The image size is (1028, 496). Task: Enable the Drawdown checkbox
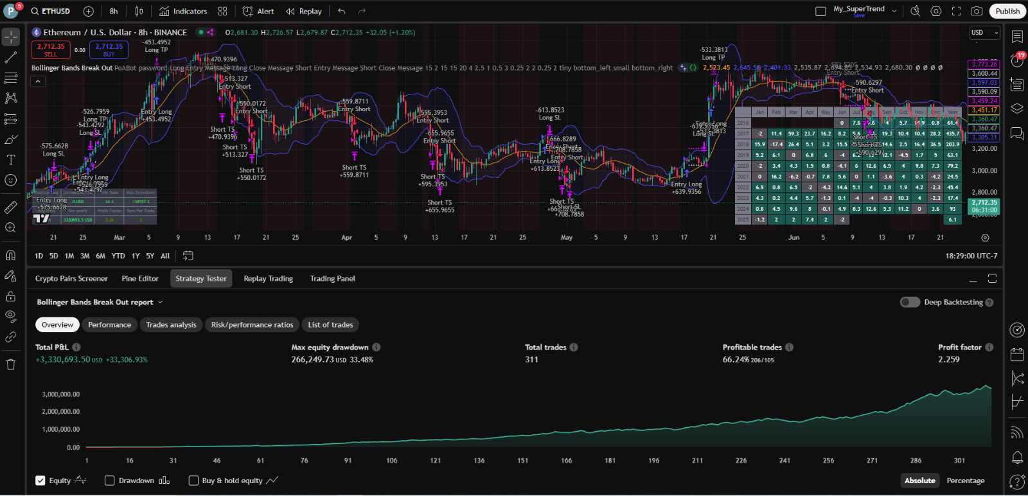click(x=110, y=481)
